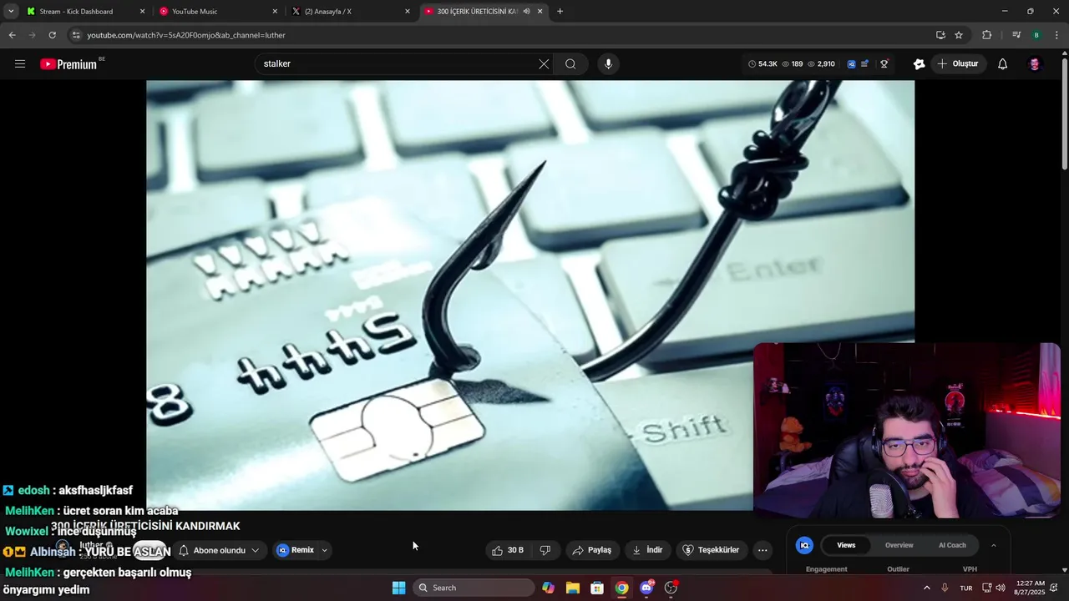
Task: Select the Overview tab in vidIQ
Action: (899, 545)
